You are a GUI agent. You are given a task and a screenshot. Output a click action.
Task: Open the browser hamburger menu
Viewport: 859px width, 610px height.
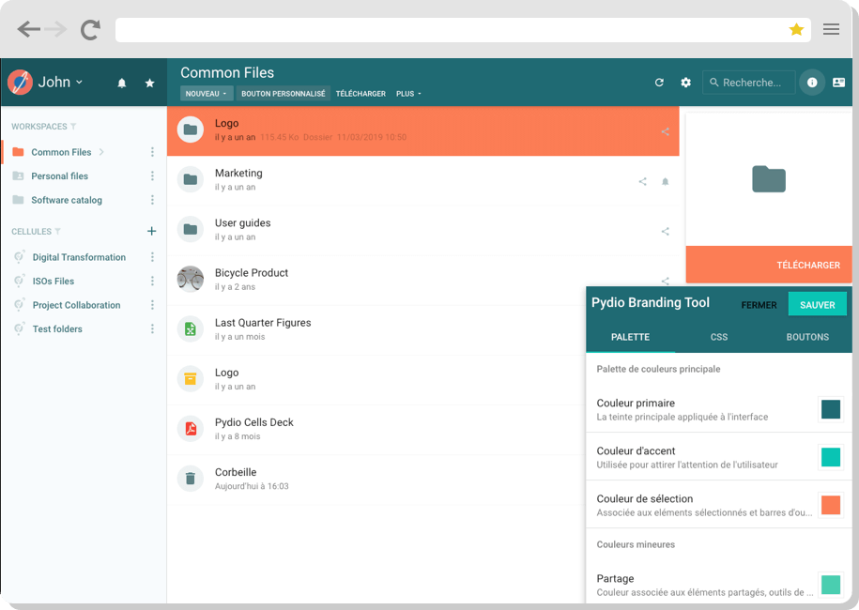click(x=831, y=29)
